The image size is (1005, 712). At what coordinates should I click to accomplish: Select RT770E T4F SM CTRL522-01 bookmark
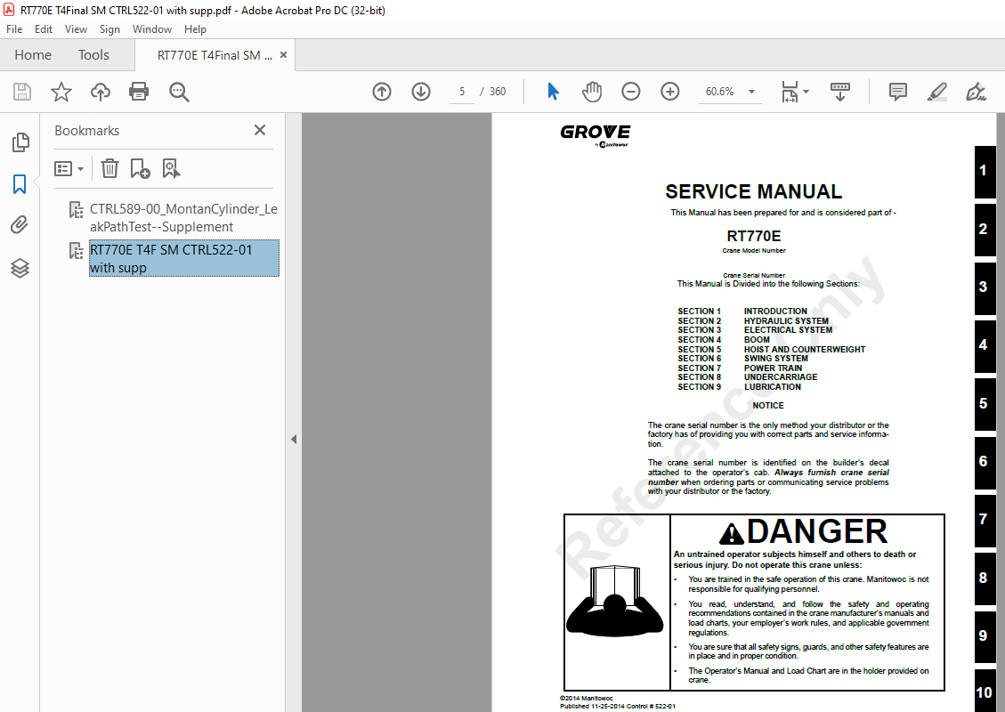pos(184,258)
